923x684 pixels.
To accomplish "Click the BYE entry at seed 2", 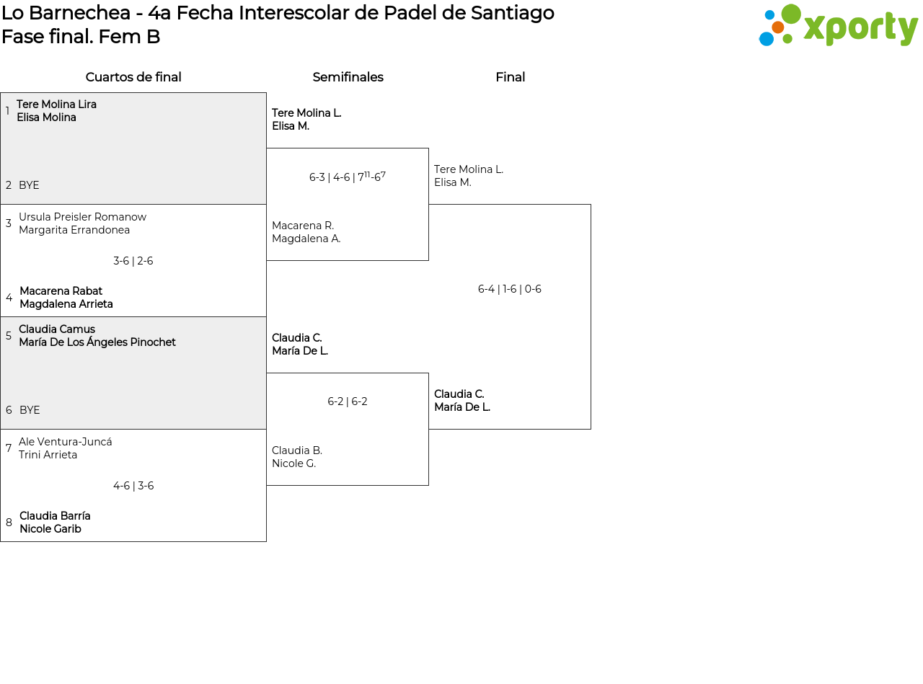I will [29, 185].
